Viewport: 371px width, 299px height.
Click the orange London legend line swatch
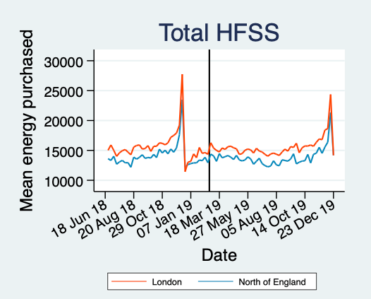(x=129, y=281)
